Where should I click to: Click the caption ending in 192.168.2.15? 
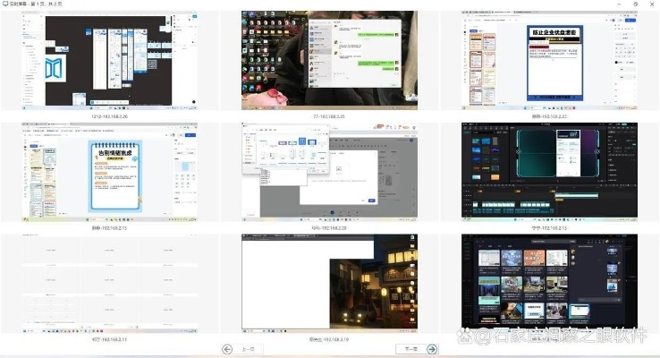pyautogui.click(x=550, y=228)
